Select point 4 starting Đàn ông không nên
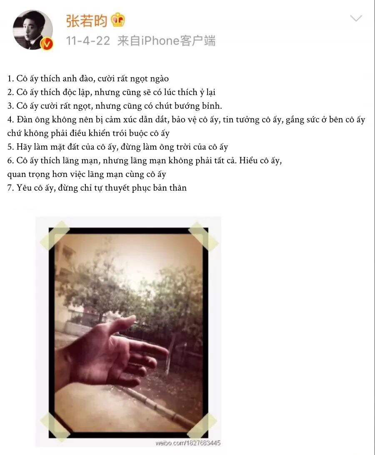375x455 pixels. point(186,119)
